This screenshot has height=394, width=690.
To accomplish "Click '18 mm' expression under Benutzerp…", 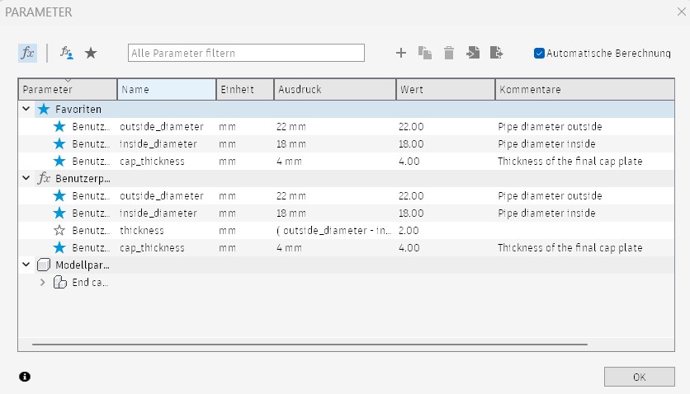I will click(x=291, y=213).
